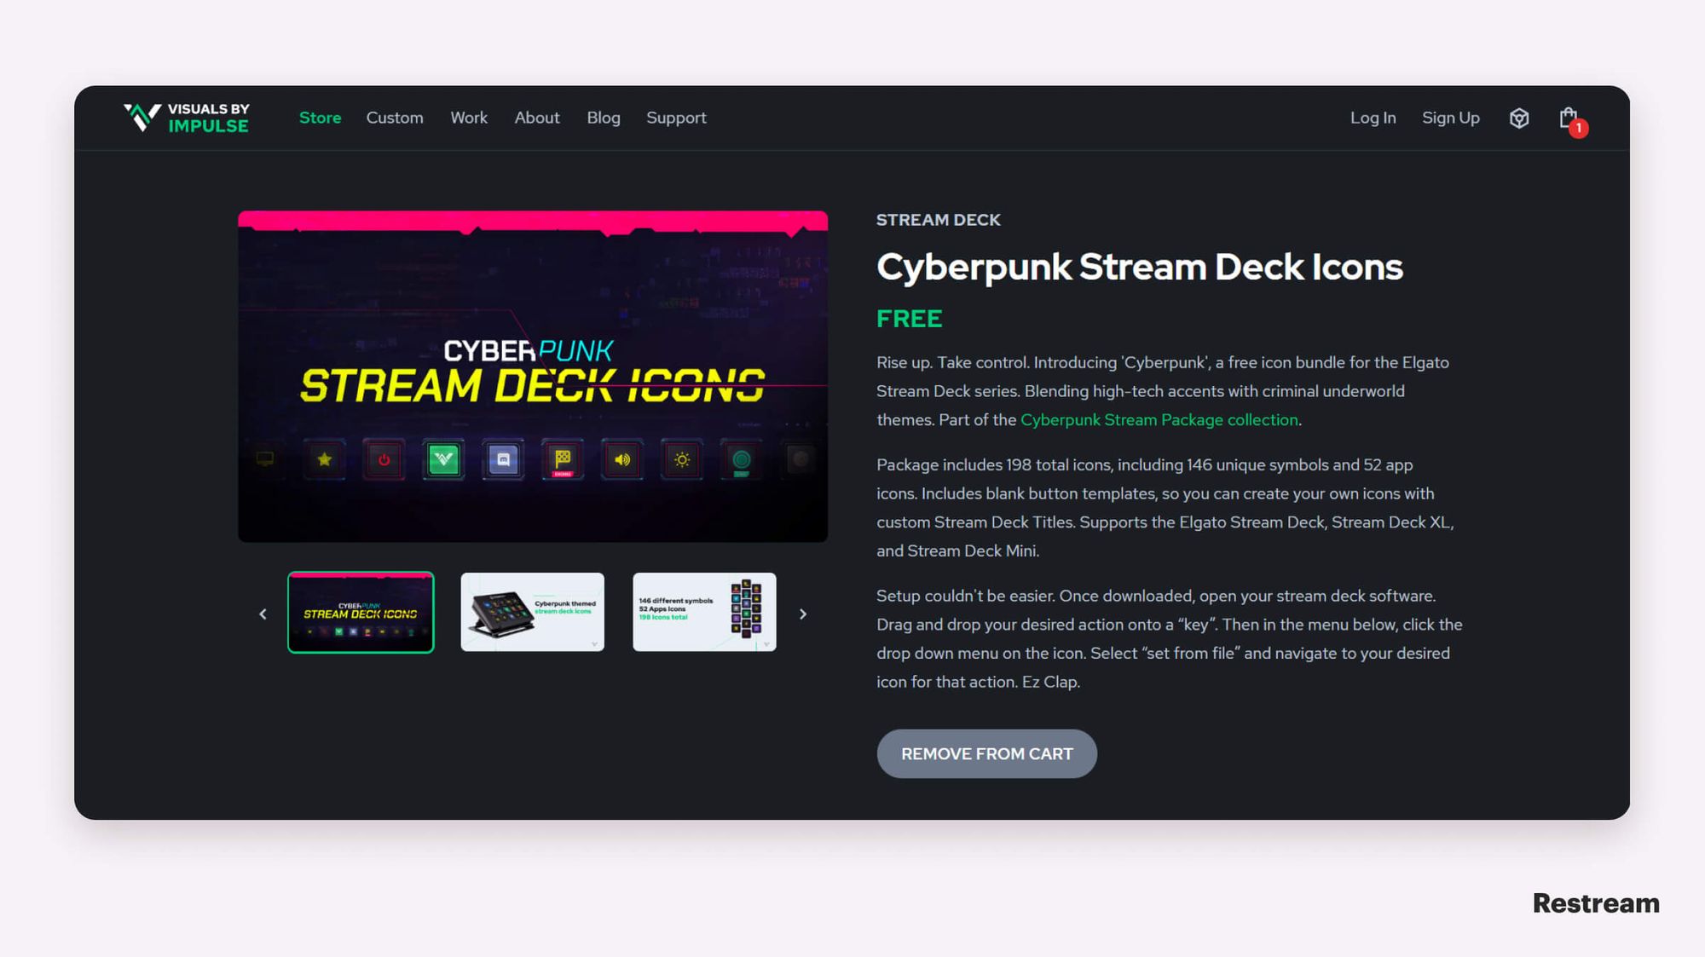Click the audio/speaker icon on deck
This screenshot has height=957, width=1705.
(x=621, y=458)
